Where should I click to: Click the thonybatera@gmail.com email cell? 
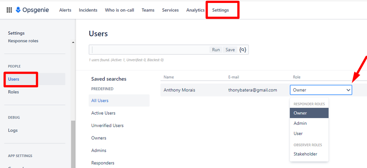(x=252, y=90)
